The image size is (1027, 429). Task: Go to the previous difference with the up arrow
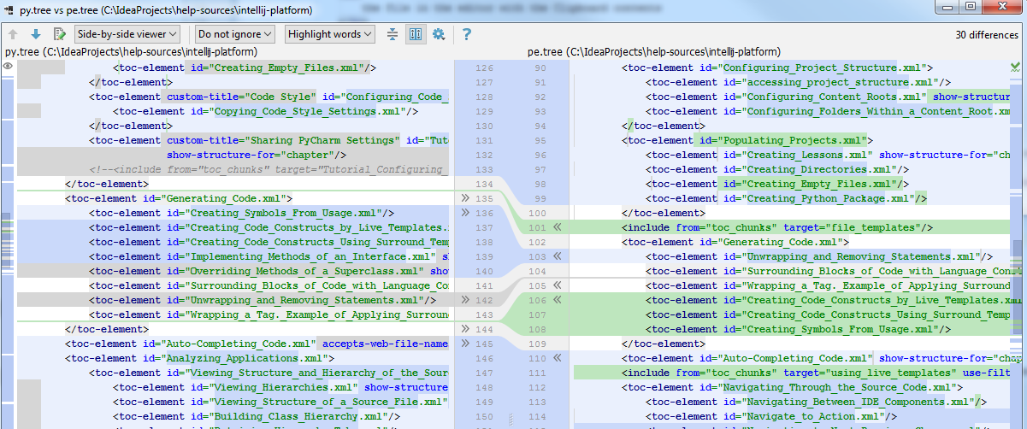click(x=14, y=34)
